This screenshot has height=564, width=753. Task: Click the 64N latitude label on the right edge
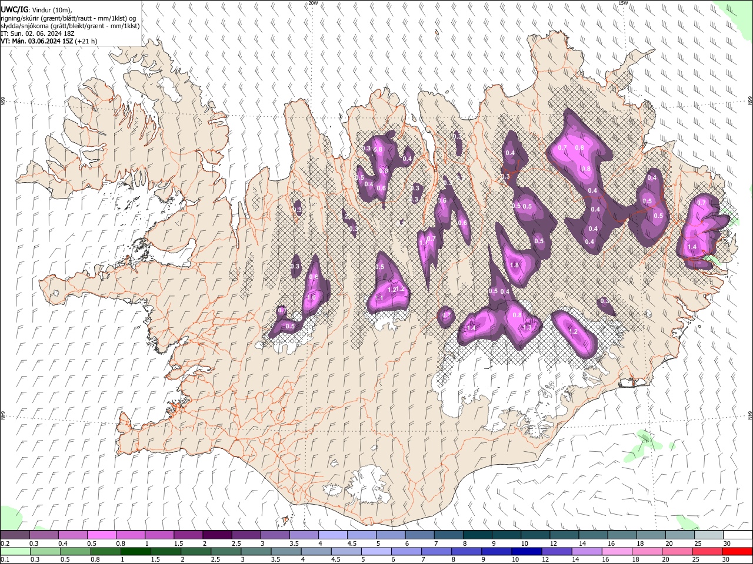coord(750,415)
